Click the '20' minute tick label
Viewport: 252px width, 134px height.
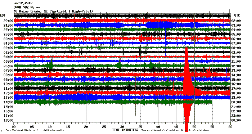(86, 127)
